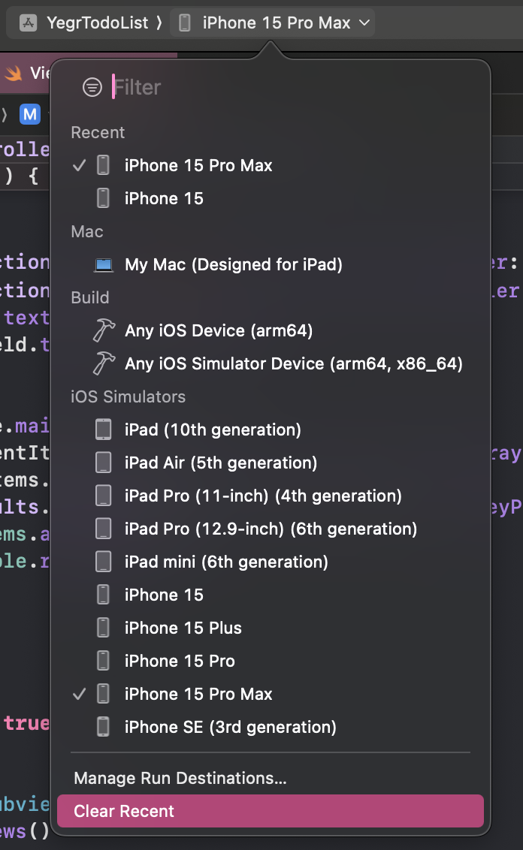Open Manage Run Destinations…

coord(271,779)
